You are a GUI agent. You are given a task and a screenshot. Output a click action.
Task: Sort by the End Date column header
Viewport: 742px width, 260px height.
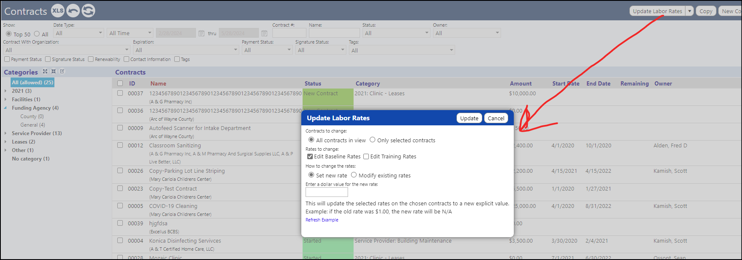point(598,83)
